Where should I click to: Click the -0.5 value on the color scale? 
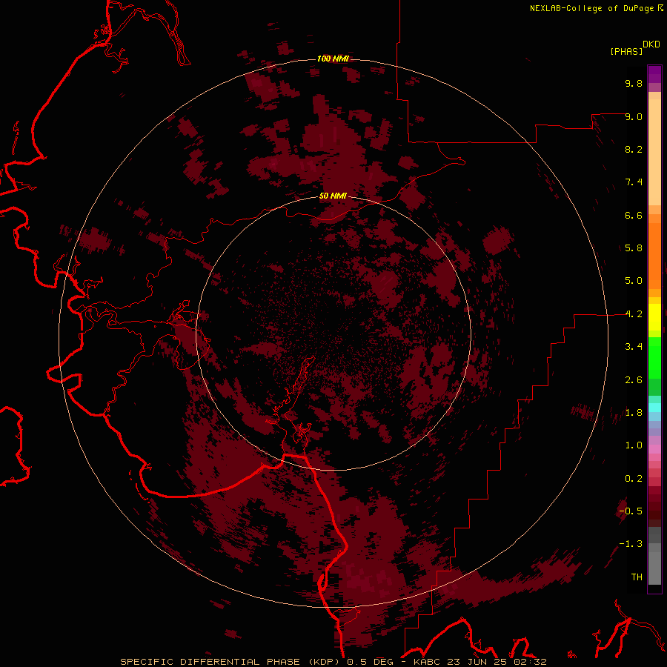(631, 511)
